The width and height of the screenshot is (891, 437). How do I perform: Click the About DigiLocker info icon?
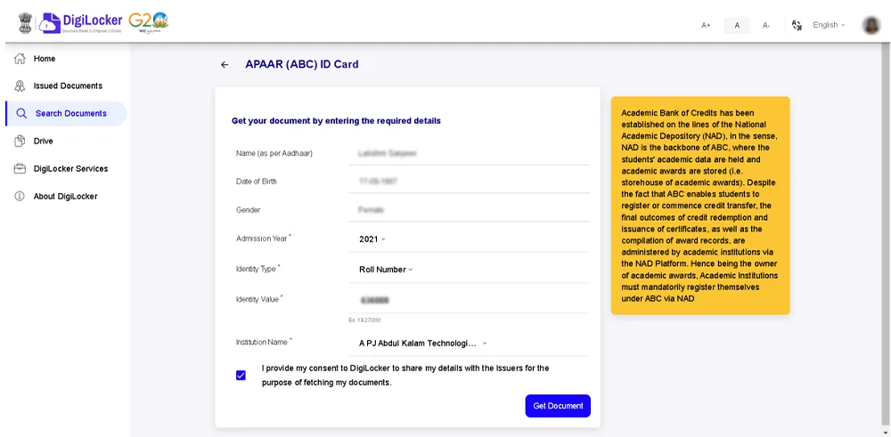pyautogui.click(x=20, y=197)
